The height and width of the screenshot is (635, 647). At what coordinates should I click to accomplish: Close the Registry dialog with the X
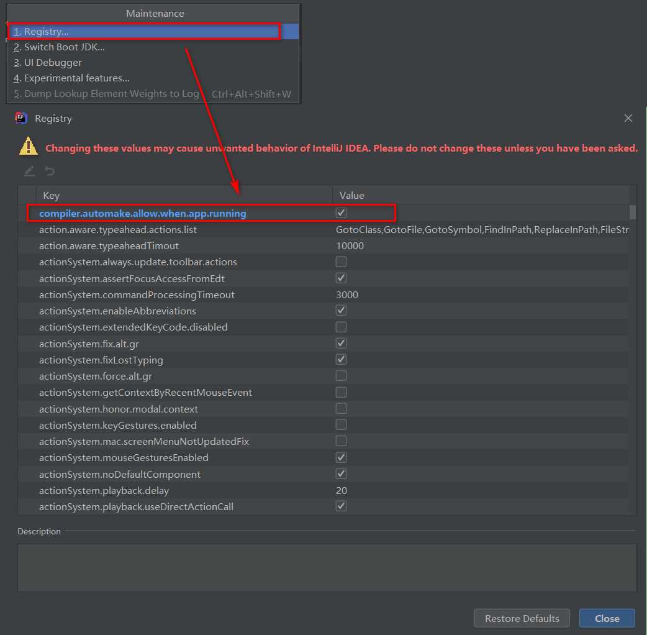(x=628, y=118)
